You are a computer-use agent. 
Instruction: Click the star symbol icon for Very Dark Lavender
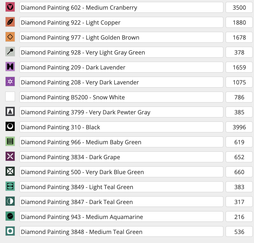(10, 82)
